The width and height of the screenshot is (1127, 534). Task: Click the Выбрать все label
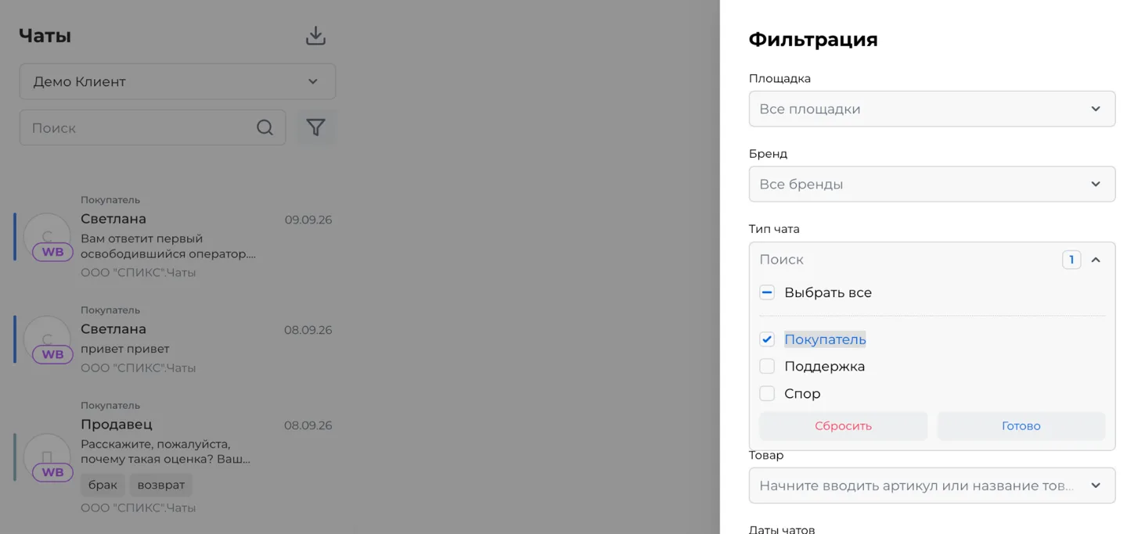828,292
